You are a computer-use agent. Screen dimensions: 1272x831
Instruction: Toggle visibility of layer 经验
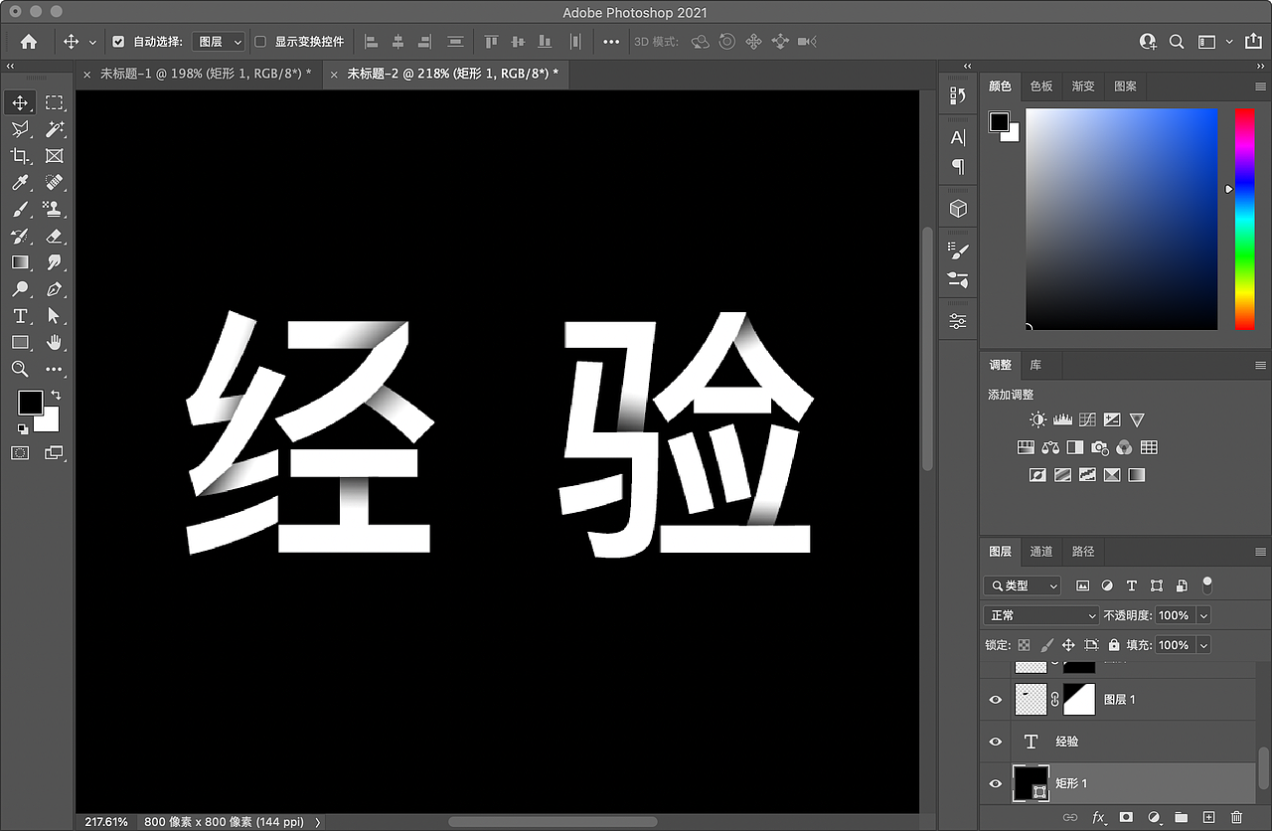pos(995,741)
